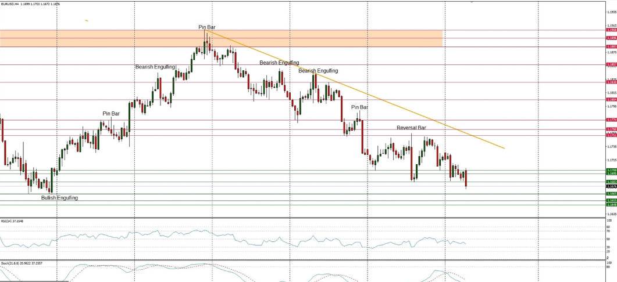Click the 1.1774 red price tag

coord(611,120)
